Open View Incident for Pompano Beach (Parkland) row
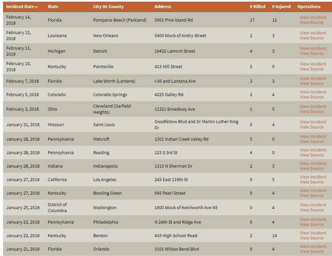The height and width of the screenshot is (256, 332). click(x=313, y=17)
